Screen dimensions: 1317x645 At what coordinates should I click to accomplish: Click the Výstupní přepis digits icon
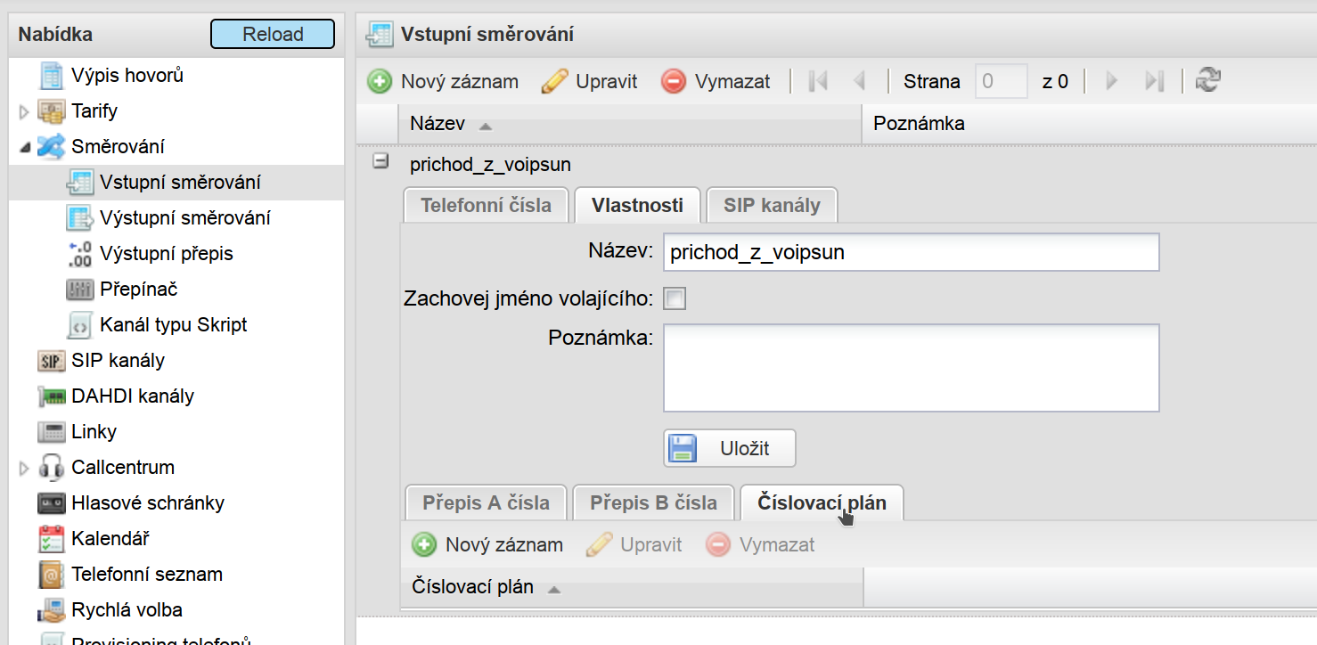point(80,254)
